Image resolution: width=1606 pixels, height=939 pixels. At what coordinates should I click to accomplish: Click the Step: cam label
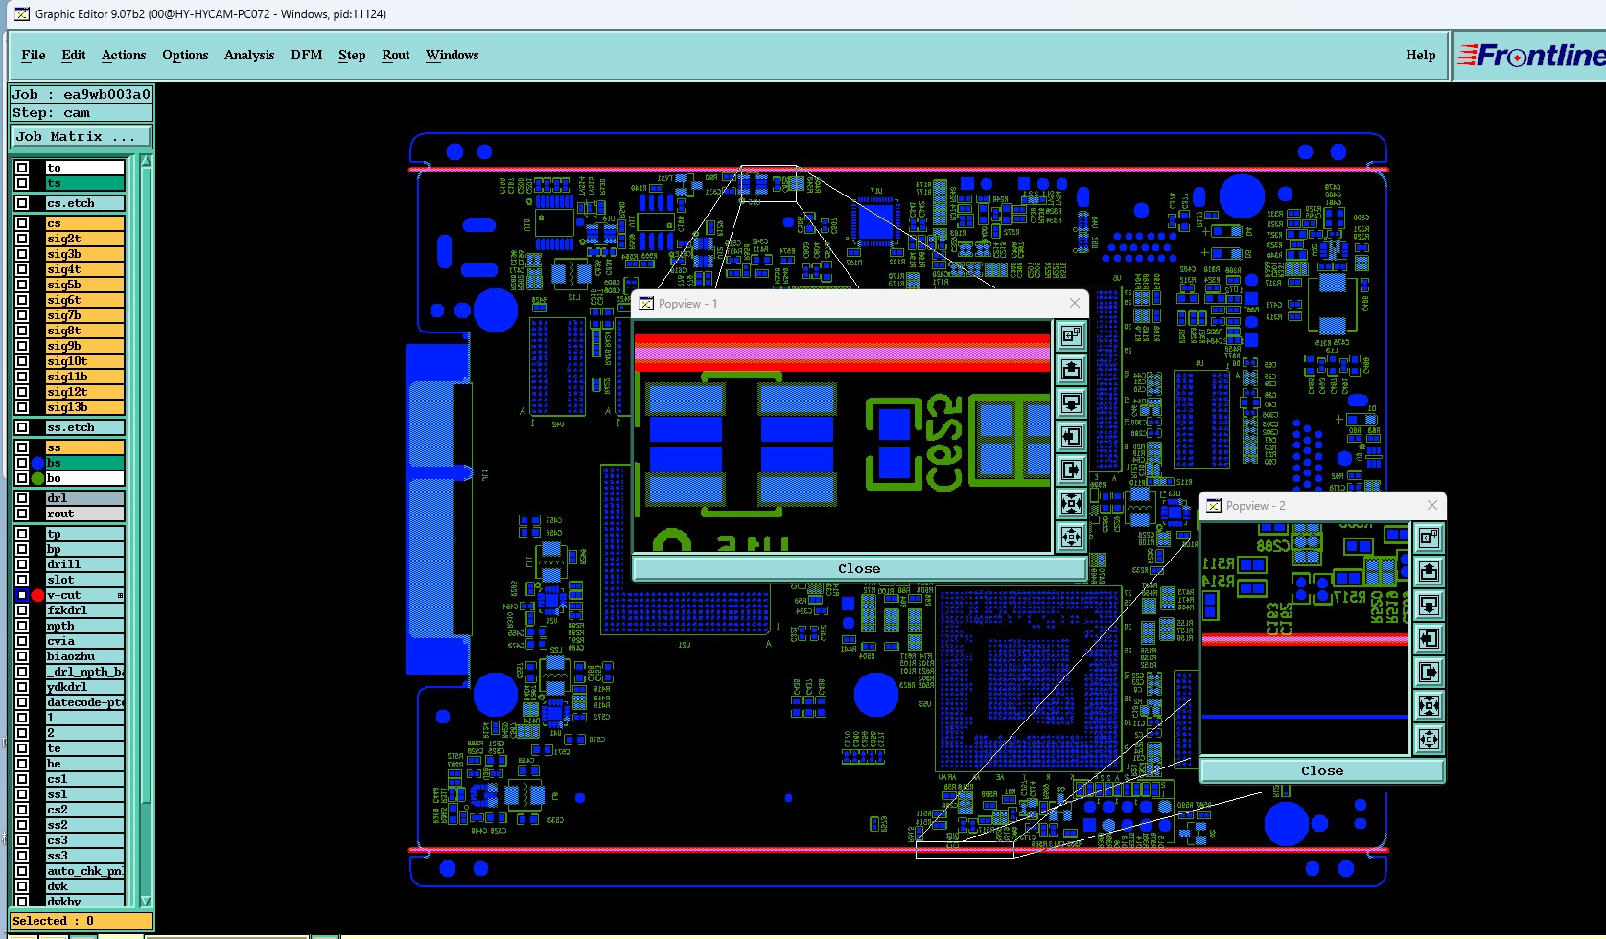click(x=81, y=113)
